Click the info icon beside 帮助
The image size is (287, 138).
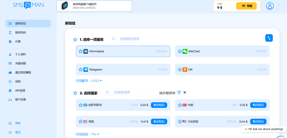coord(10,123)
